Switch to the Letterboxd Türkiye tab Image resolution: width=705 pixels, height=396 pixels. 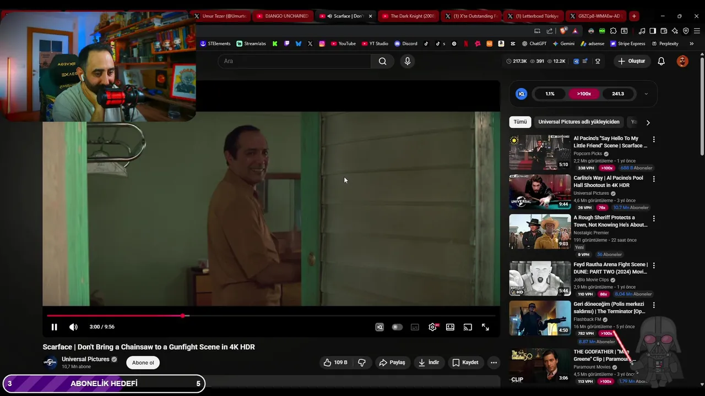(x=533, y=16)
